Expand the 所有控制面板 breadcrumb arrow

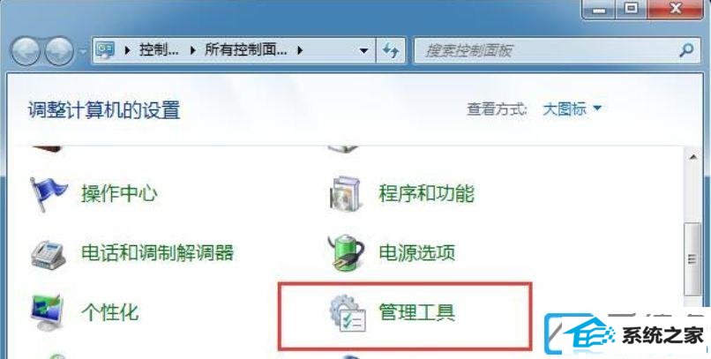point(300,50)
